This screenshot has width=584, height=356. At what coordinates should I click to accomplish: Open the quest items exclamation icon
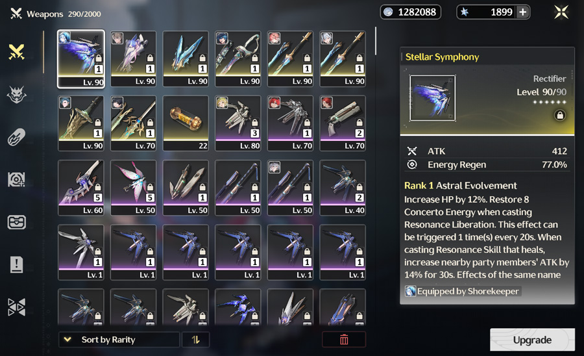pos(16,264)
